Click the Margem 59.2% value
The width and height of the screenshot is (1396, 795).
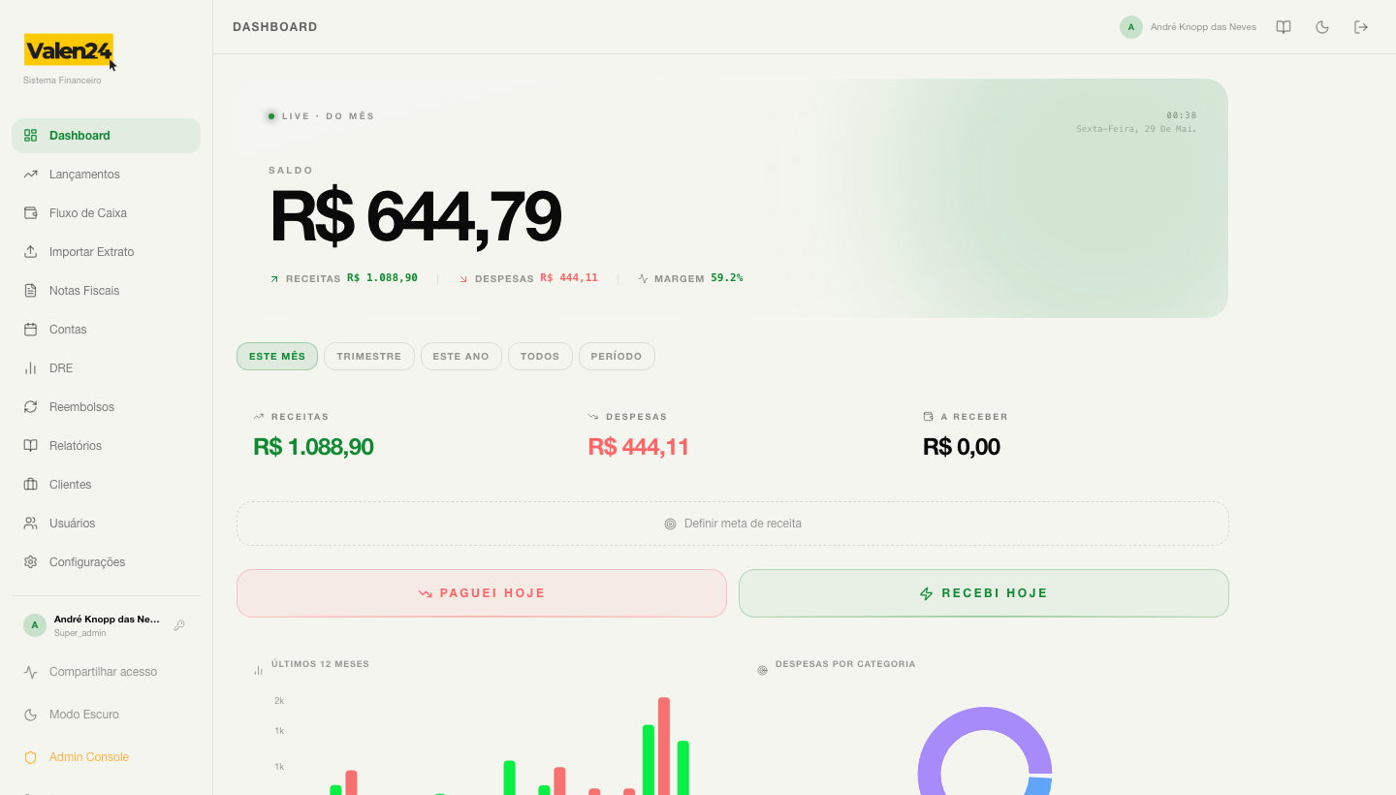727,278
